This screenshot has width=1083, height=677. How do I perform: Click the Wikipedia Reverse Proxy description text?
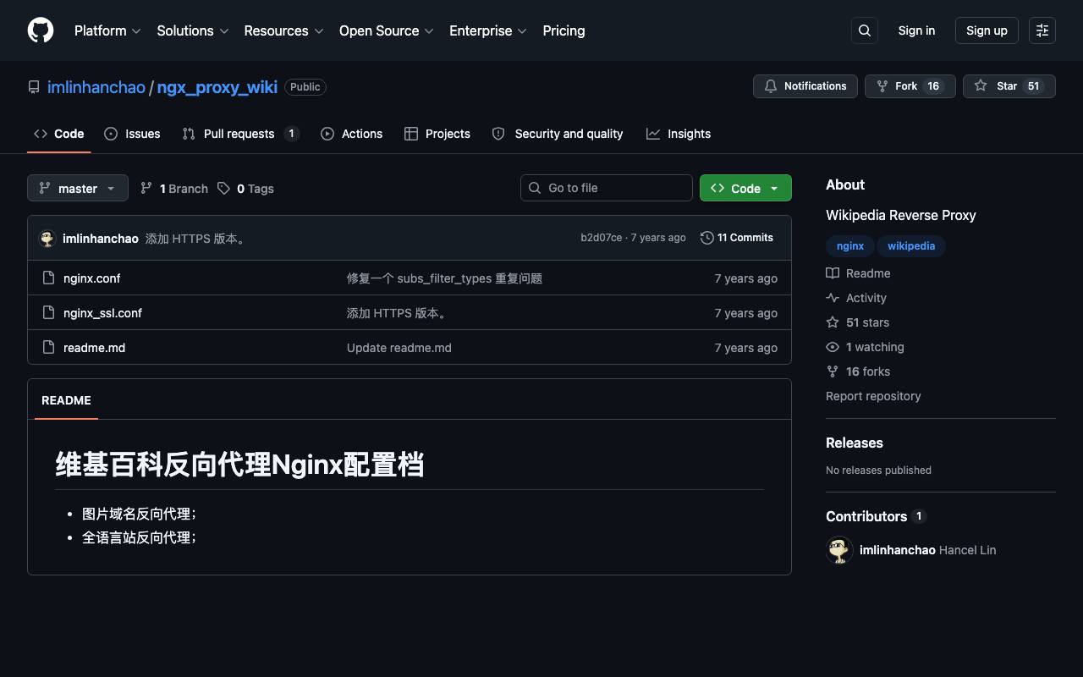tap(901, 215)
